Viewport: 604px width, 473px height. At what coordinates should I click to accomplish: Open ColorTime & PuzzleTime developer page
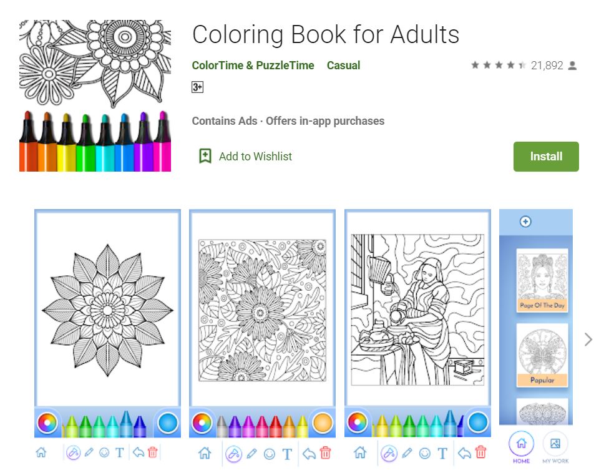click(253, 66)
